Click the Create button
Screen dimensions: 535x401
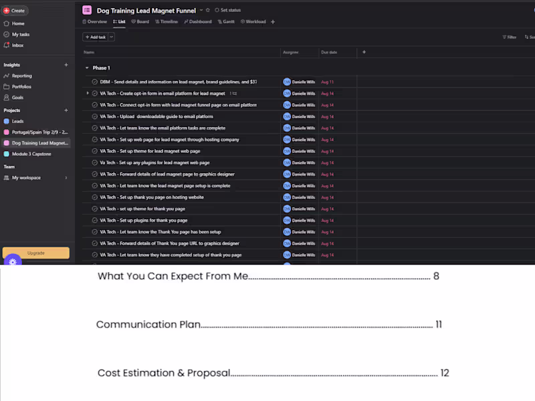15,10
